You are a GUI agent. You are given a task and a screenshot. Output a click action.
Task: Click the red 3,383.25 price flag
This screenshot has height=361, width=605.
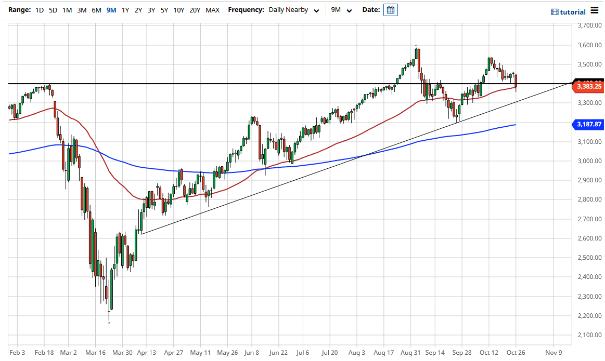point(587,87)
